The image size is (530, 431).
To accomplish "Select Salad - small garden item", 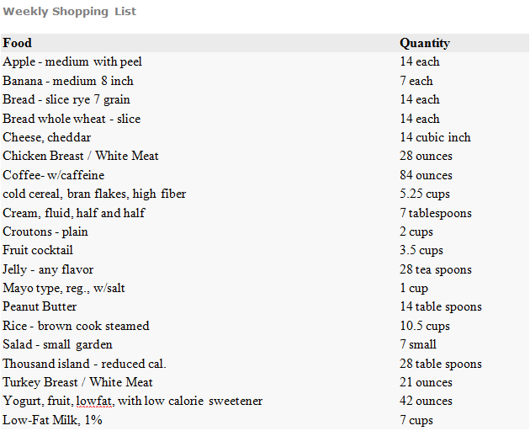I will pyautogui.click(x=57, y=344).
